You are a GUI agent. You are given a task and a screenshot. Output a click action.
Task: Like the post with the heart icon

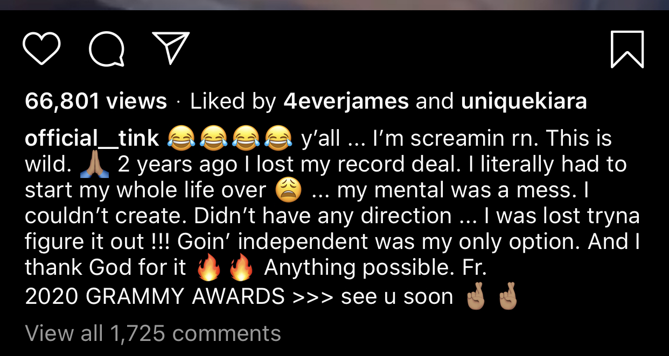point(41,49)
